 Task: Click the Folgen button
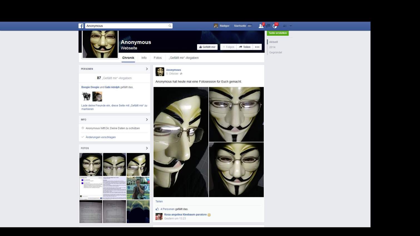pyautogui.click(x=228, y=47)
